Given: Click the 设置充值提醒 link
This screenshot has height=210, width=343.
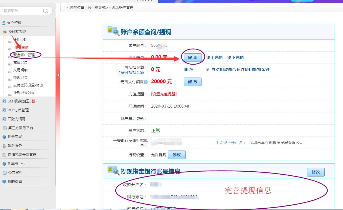Looking at the screenshot, I should pyautogui.click(x=164, y=94).
